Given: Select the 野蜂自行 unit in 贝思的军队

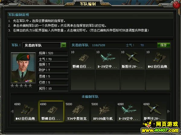Looking at the screenshot, I should (83, 59).
